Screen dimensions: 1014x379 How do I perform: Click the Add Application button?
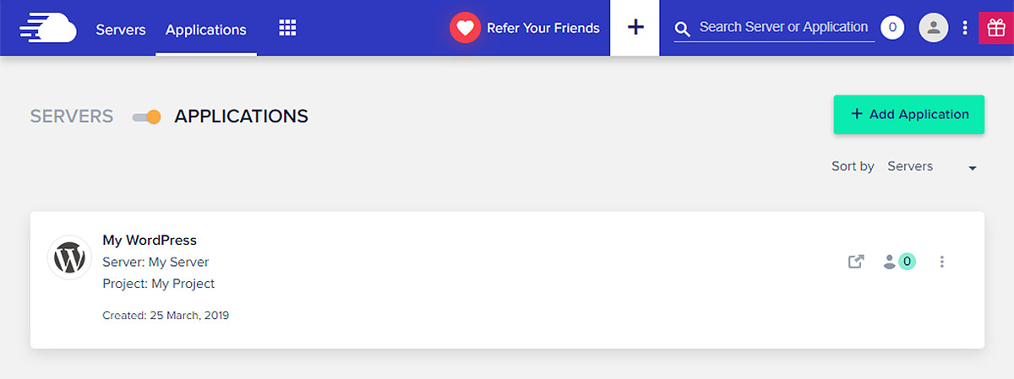point(908,115)
